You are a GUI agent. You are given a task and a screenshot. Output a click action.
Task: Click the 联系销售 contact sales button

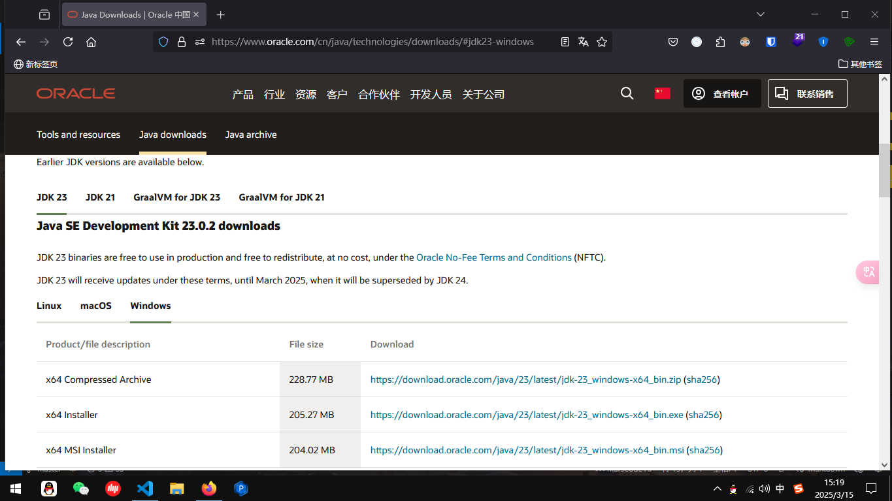coord(808,93)
